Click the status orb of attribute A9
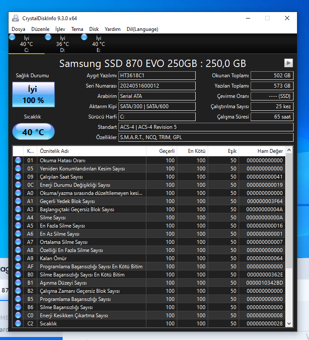The height and width of the screenshot is (340, 309). 18,258
